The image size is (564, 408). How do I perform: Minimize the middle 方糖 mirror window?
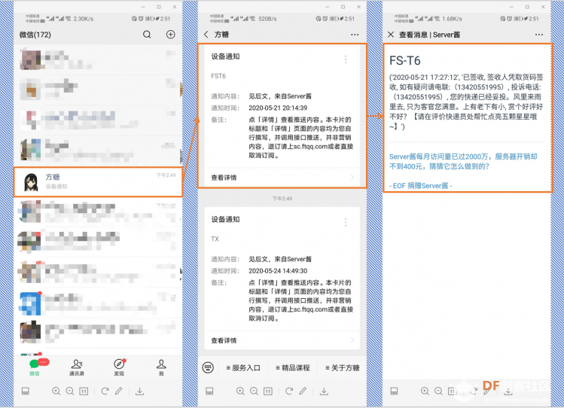click(327, 7)
